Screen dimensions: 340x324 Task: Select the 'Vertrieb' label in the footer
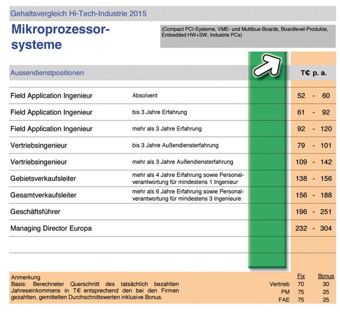(279, 284)
